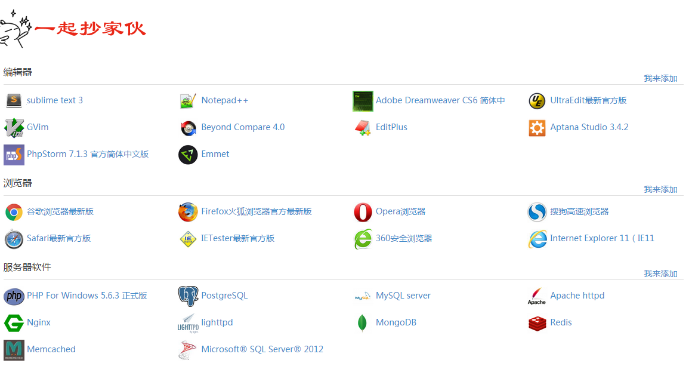Click the sublime text 3 icon
Screen dimensions: 692x366
pos(14,101)
